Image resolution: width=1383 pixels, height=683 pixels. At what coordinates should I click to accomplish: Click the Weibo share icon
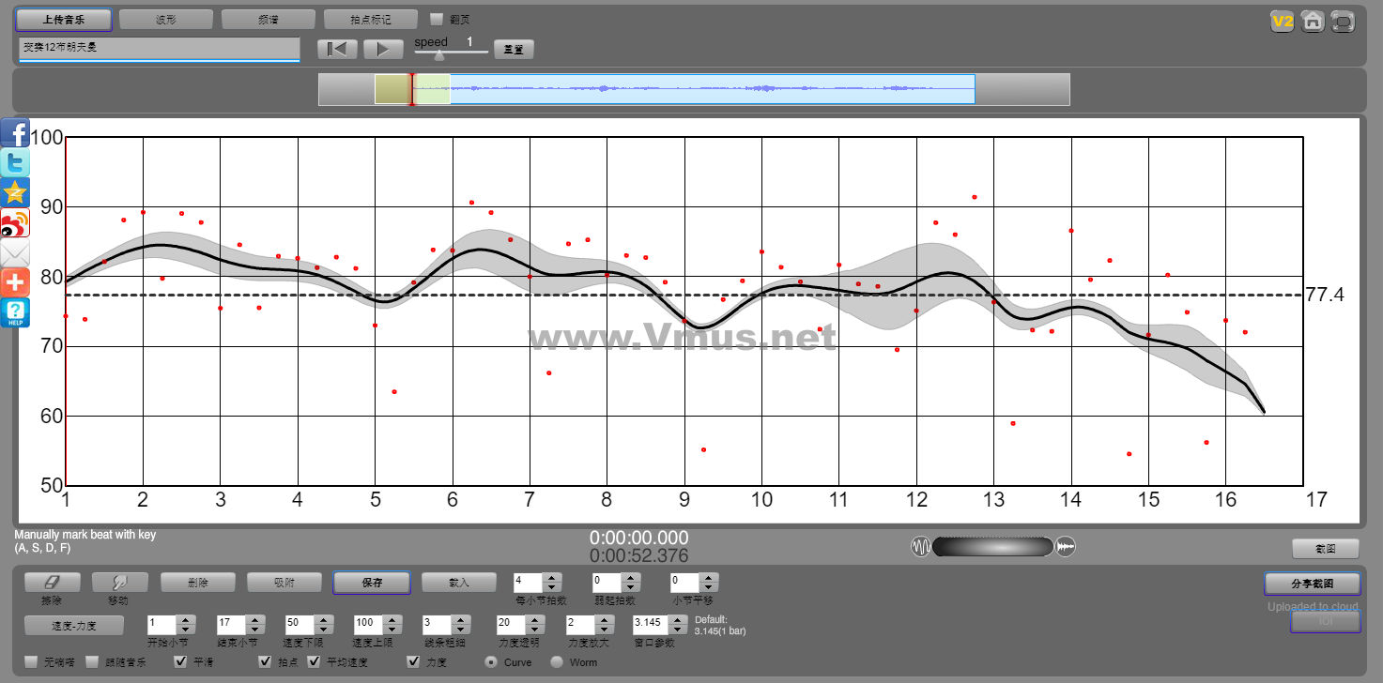pyautogui.click(x=15, y=223)
